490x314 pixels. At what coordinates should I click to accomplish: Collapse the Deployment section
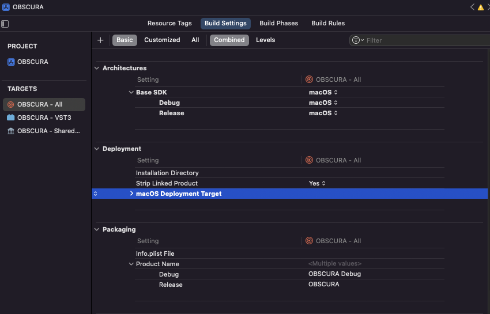[x=97, y=149]
